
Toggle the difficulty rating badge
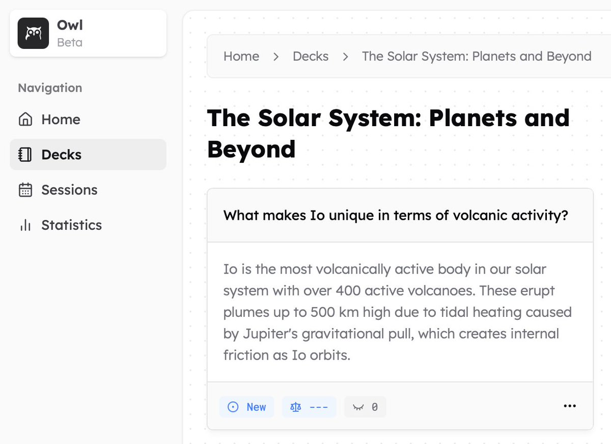pos(309,407)
